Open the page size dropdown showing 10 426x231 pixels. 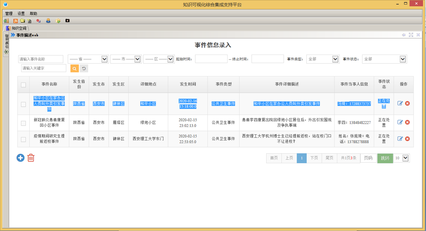[402, 158]
